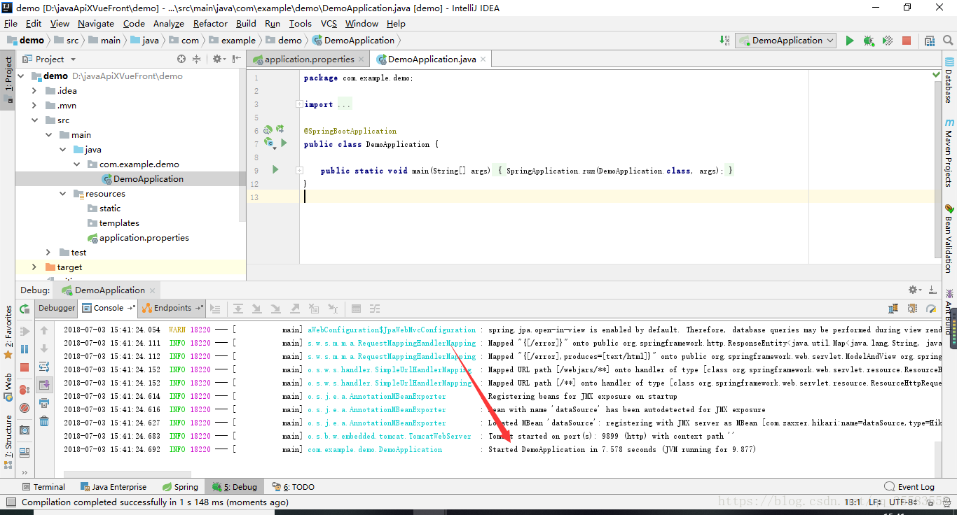Click Show Execution Point icon in debug toolbar

coord(215,309)
